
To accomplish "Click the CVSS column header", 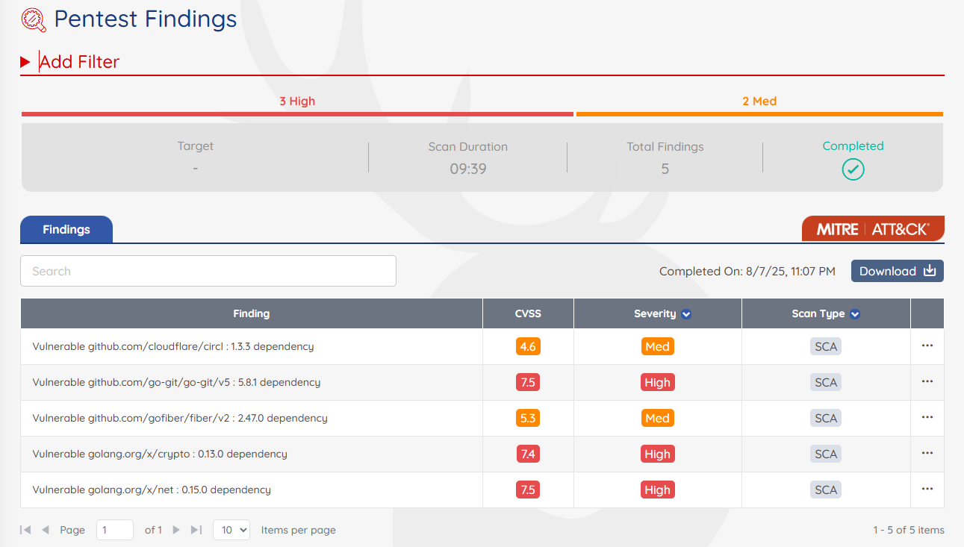I will pos(528,313).
